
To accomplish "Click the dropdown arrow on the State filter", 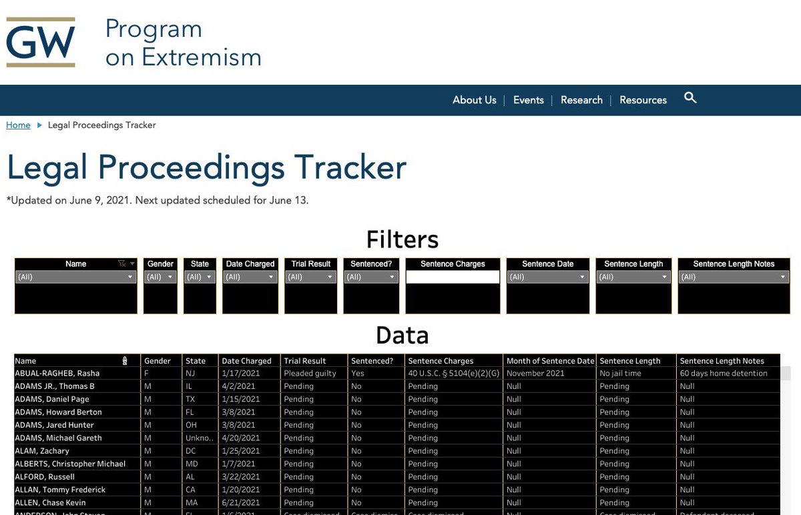I will tap(209, 277).
